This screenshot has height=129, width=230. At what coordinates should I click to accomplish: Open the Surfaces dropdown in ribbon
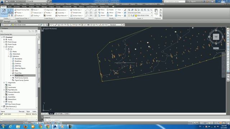19,15
